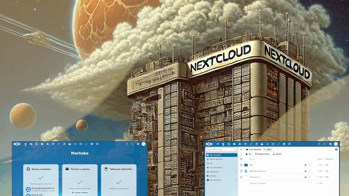This screenshot has height=196, width=349.
Task: Open New document.docx file name
Action: [x=258, y=171]
